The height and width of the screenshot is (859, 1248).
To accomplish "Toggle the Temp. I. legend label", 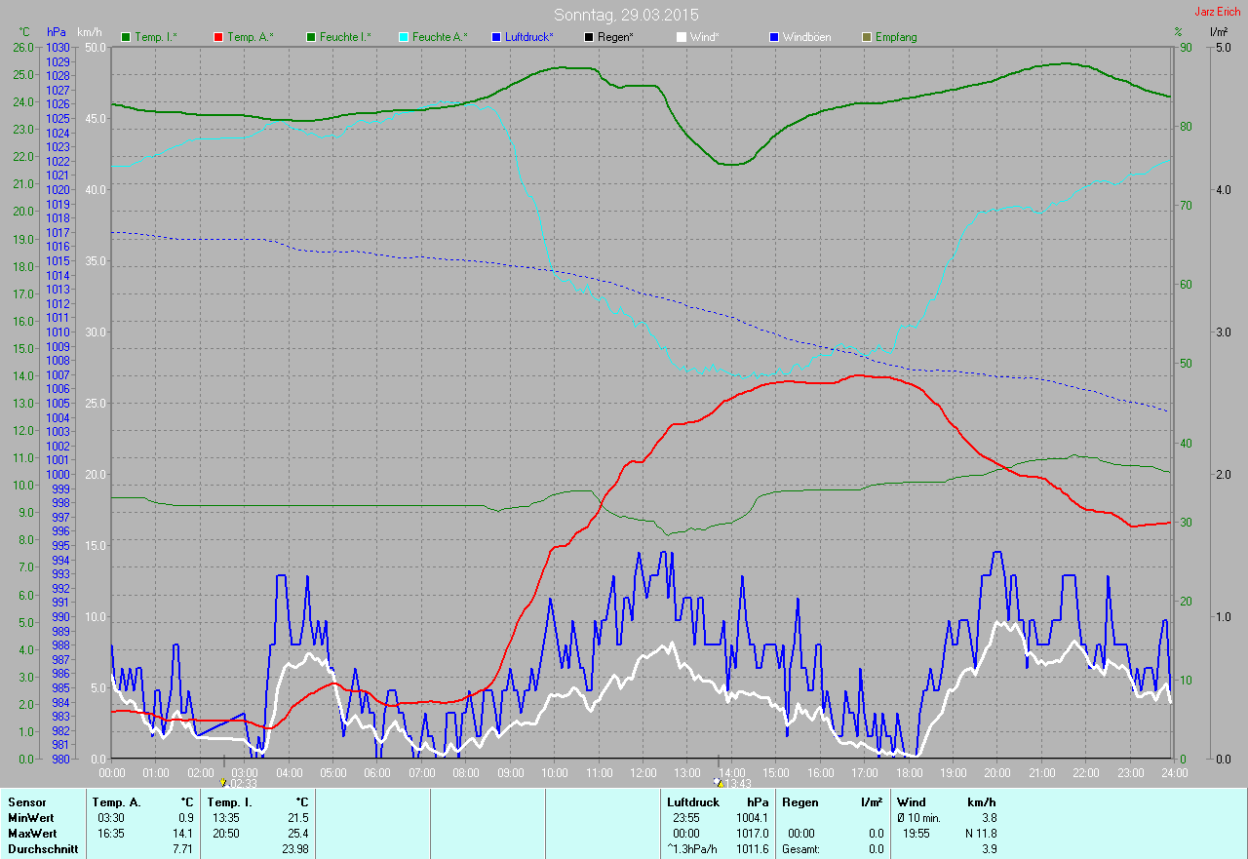I will (155, 37).
